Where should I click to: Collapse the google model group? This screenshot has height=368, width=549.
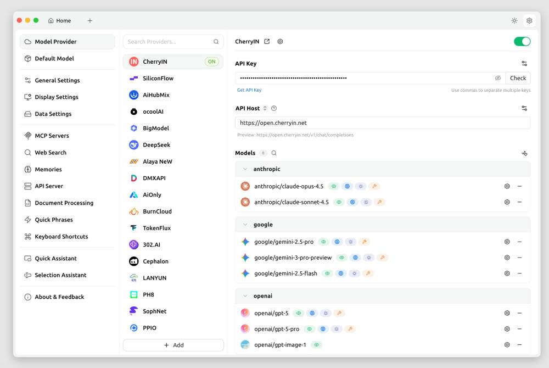(245, 225)
